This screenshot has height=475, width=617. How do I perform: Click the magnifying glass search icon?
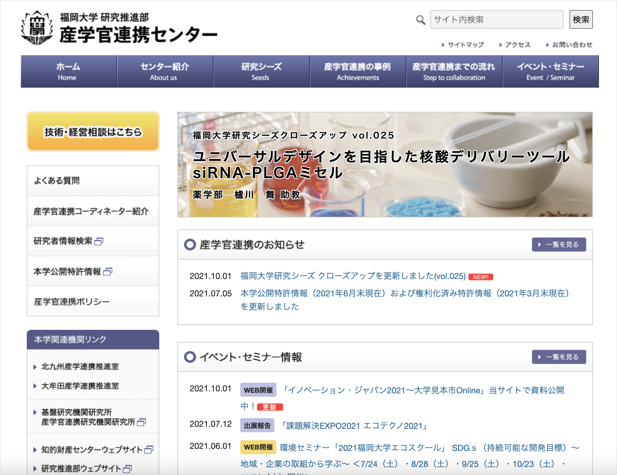421,20
